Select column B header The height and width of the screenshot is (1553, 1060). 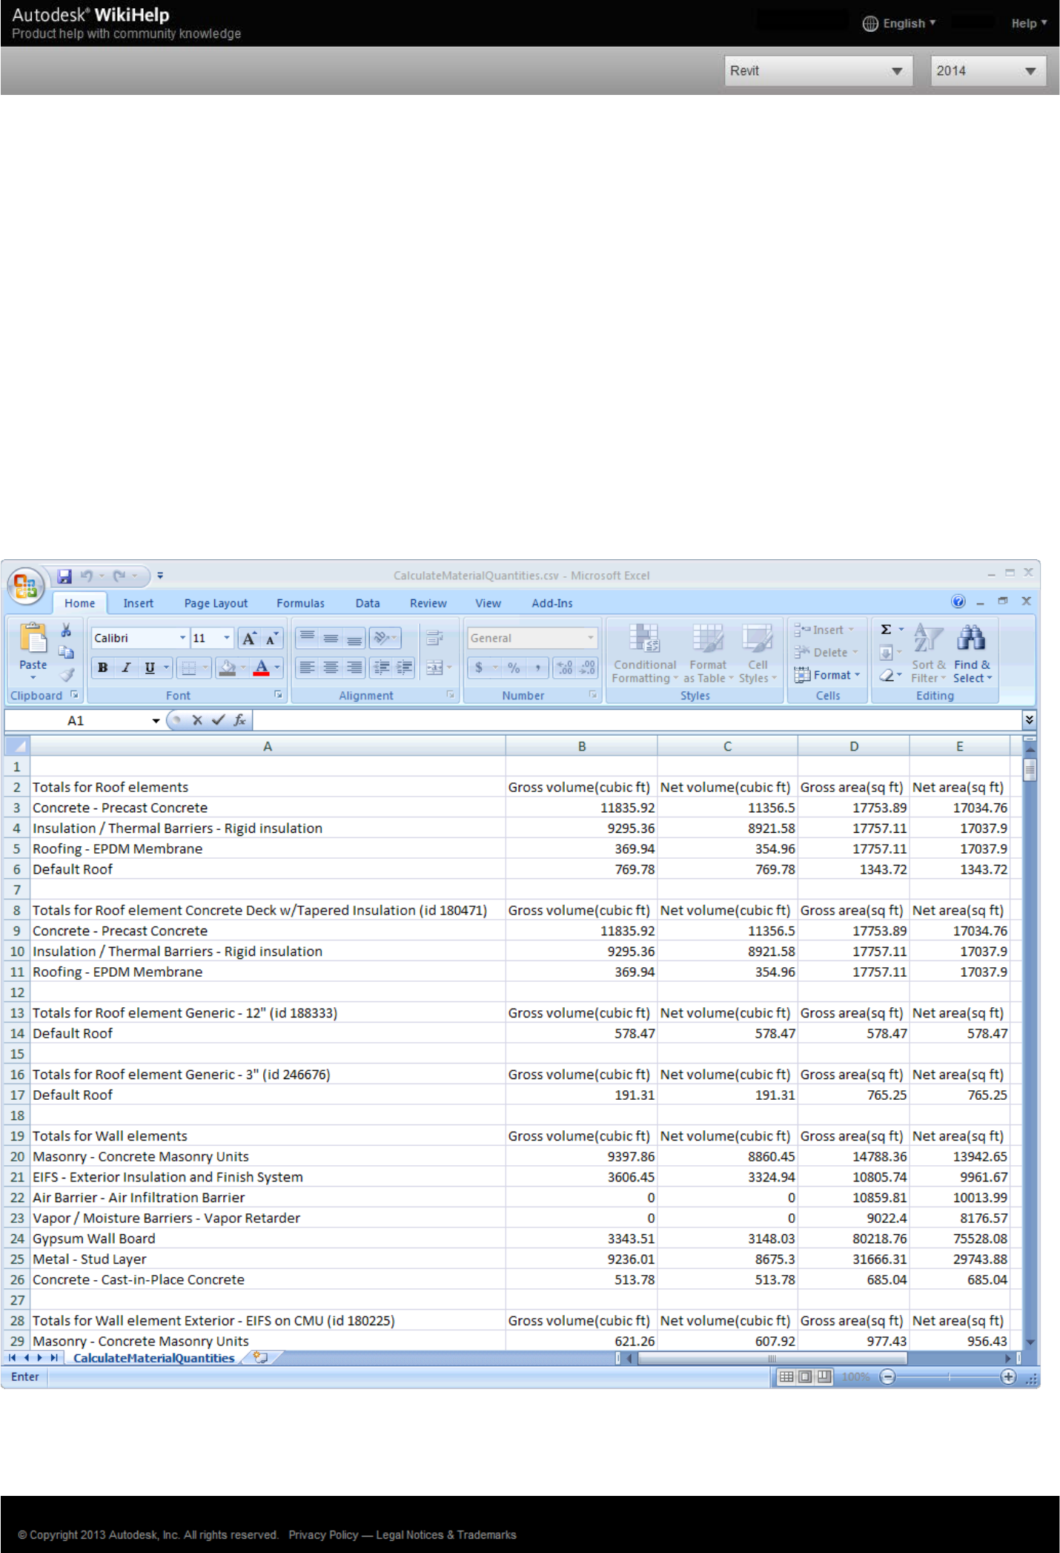pyautogui.click(x=582, y=746)
